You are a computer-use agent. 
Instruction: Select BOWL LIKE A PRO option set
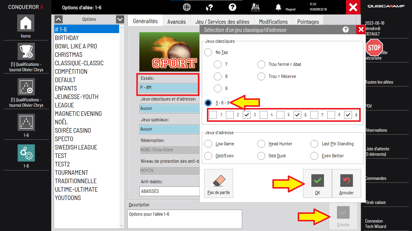pyautogui.click(x=87, y=46)
